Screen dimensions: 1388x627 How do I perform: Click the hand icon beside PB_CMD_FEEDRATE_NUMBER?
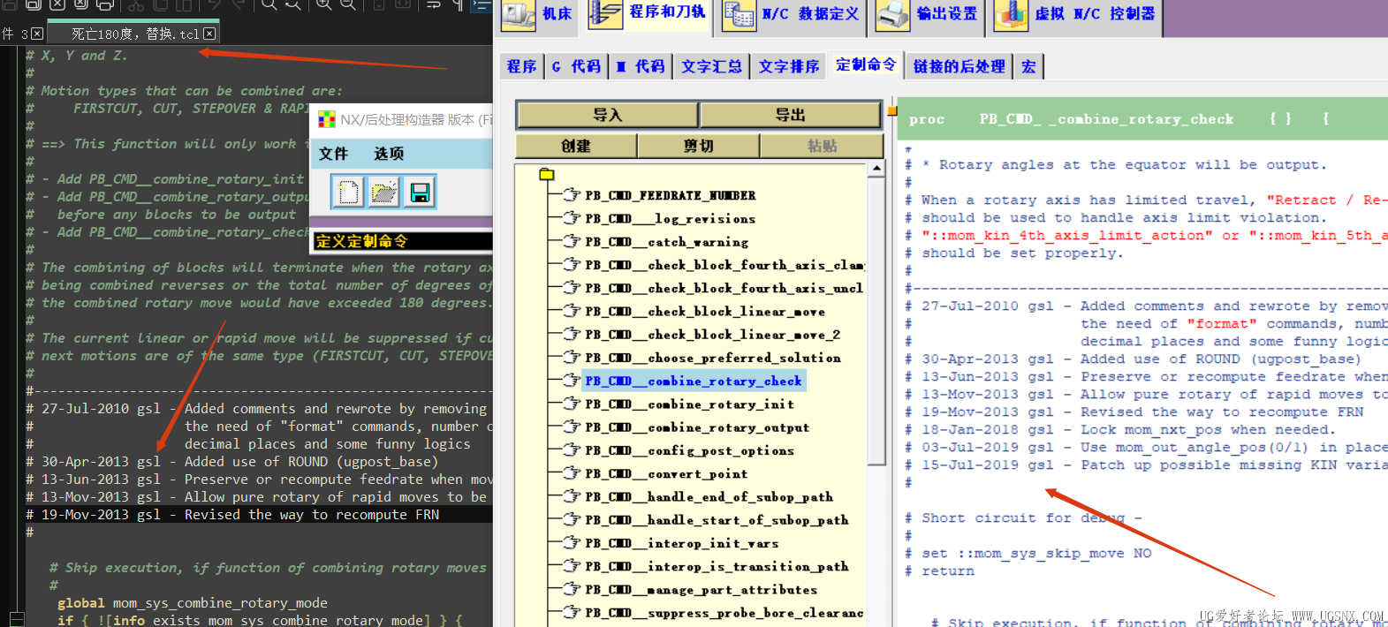[x=572, y=195]
